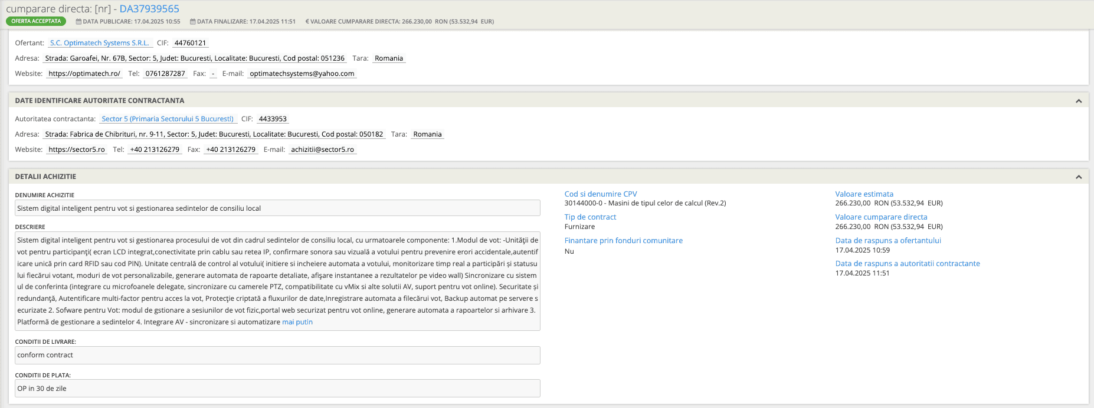1094x408 pixels.
Task: Click euro icon beside Valoare Cumparare Directa
Action: [307, 22]
